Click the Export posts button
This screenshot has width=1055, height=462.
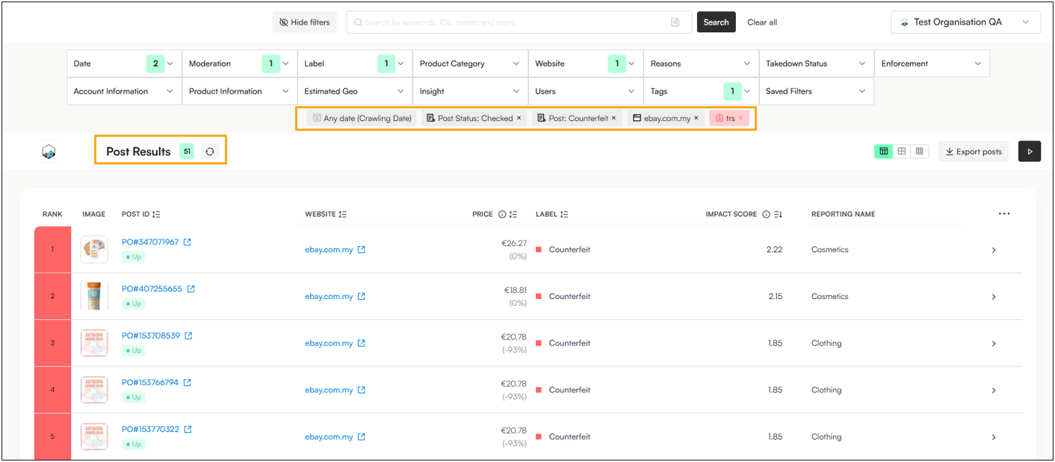click(x=974, y=152)
